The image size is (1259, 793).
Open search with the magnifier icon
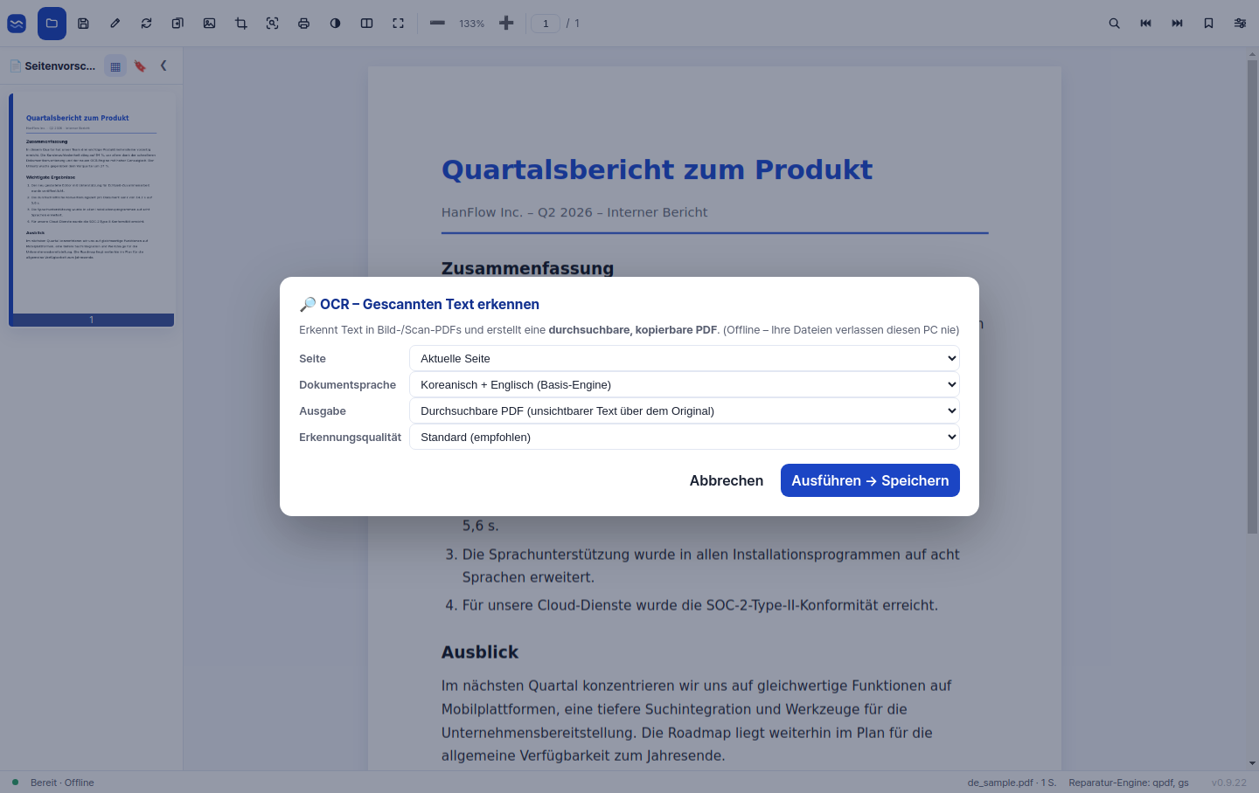1114,24
